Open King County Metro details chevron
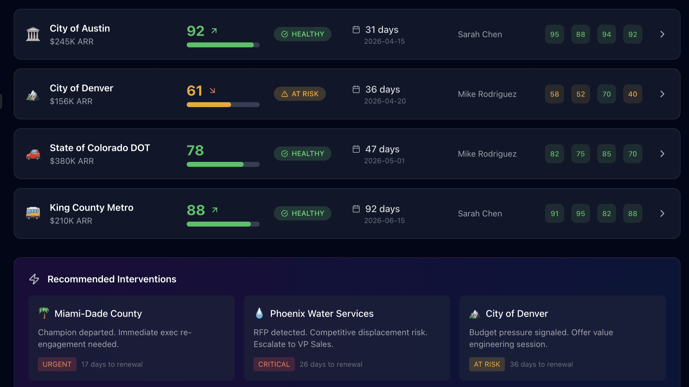Screen dimensions: 689x387 pos(662,214)
